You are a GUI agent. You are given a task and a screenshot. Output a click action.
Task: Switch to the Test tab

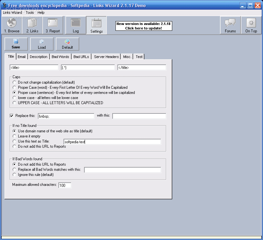coord(139,57)
